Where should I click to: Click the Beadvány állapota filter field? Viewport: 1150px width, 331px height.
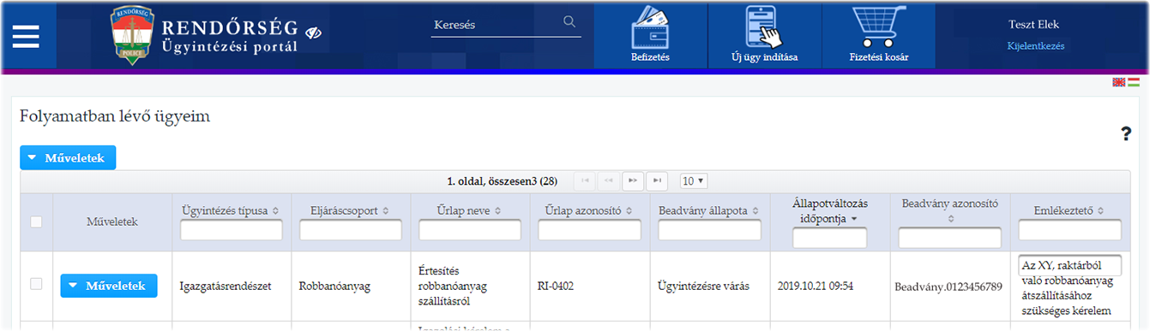coord(710,230)
